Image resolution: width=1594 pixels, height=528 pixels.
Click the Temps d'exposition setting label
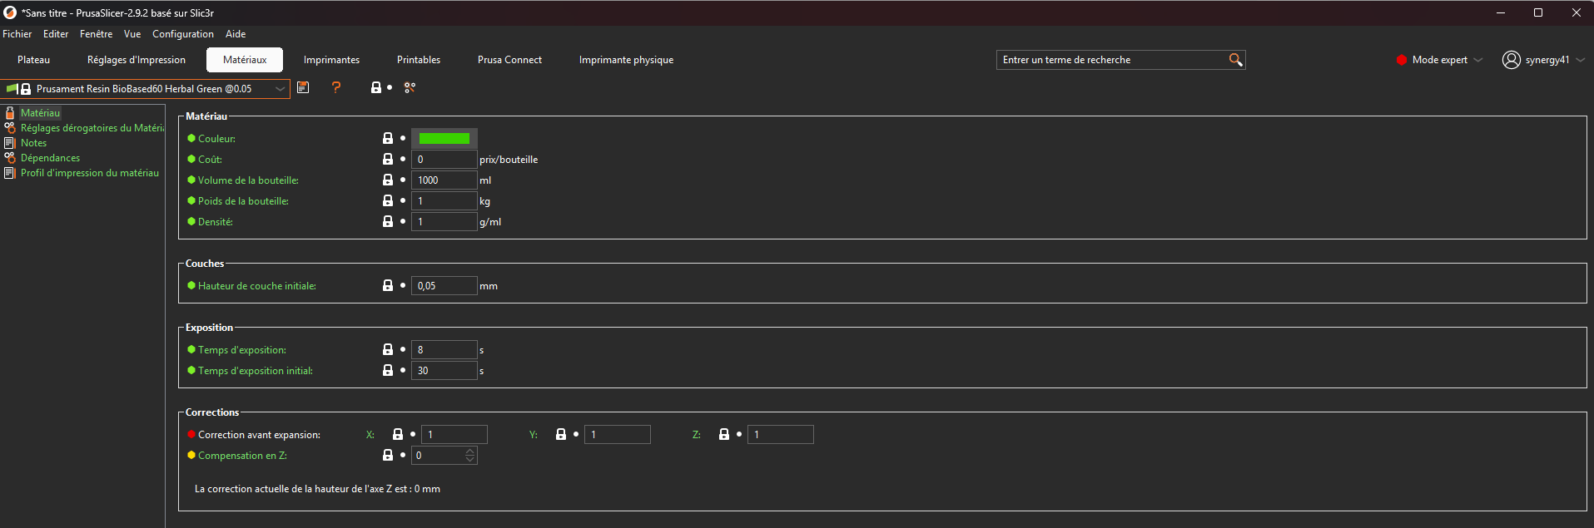click(x=242, y=350)
